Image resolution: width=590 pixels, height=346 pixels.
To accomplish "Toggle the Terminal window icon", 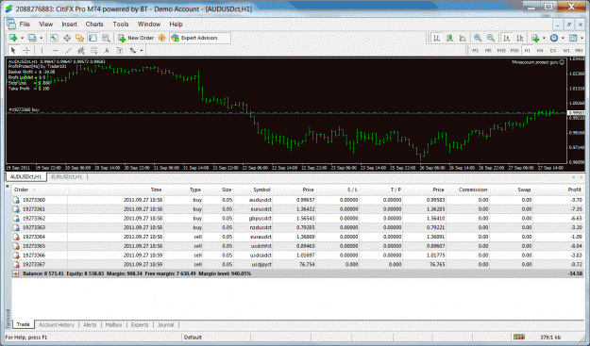I will [x=93, y=38].
